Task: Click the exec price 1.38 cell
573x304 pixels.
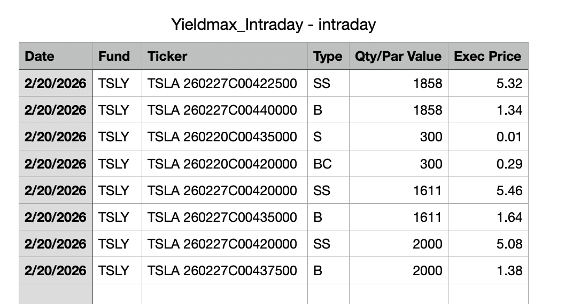Action: point(488,270)
